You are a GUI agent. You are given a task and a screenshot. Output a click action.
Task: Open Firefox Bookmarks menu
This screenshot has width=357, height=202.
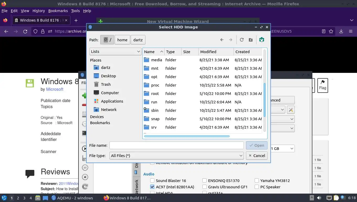pyautogui.click(x=58, y=11)
